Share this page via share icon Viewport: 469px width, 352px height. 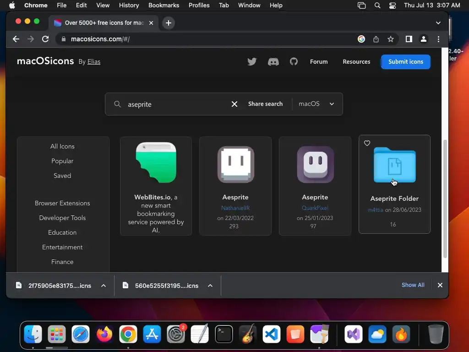coord(376,39)
